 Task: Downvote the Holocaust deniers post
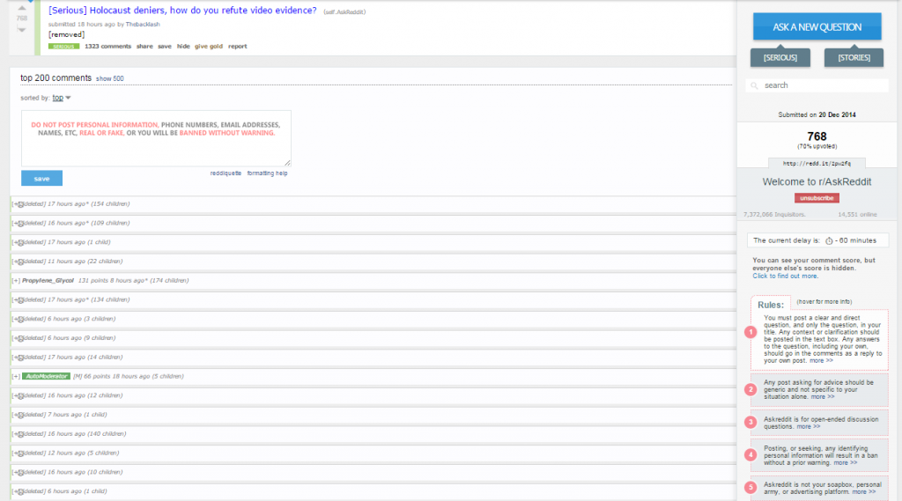click(22, 29)
